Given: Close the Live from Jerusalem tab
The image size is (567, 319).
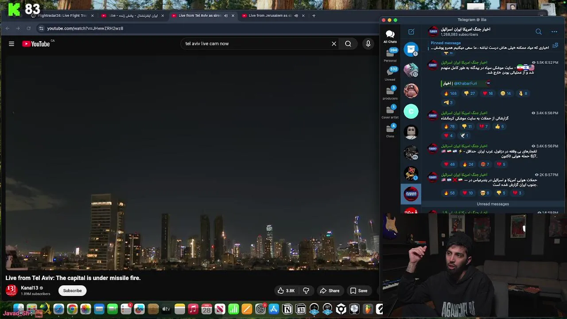Looking at the screenshot, I should [x=303, y=16].
